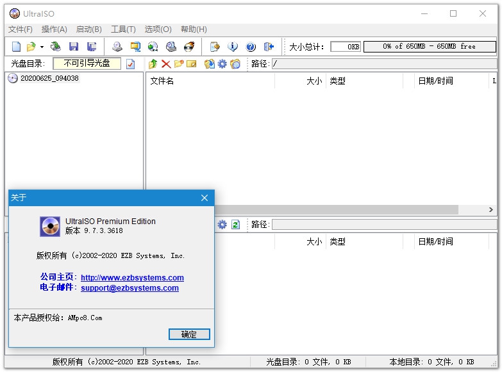This screenshot has height=372, width=502.
Task: Click the green refresh icon in local panel
Action: [x=236, y=225]
